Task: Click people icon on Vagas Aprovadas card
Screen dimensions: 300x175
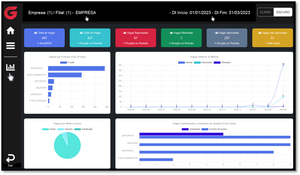Action: [216, 33]
